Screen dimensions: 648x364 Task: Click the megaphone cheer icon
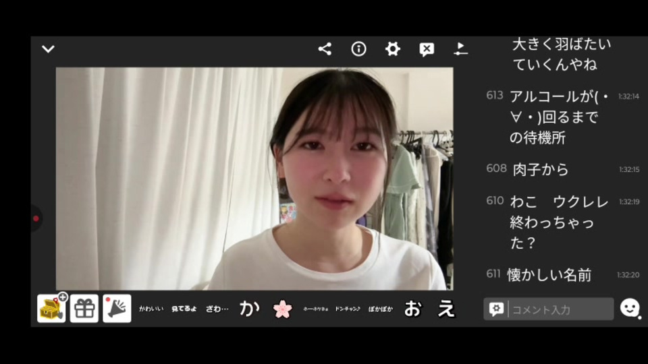(x=117, y=308)
